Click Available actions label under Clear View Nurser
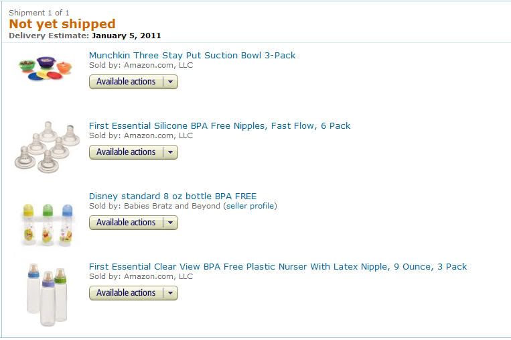The width and height of the screenshot is (511, 340). click(x=126, y=293)
